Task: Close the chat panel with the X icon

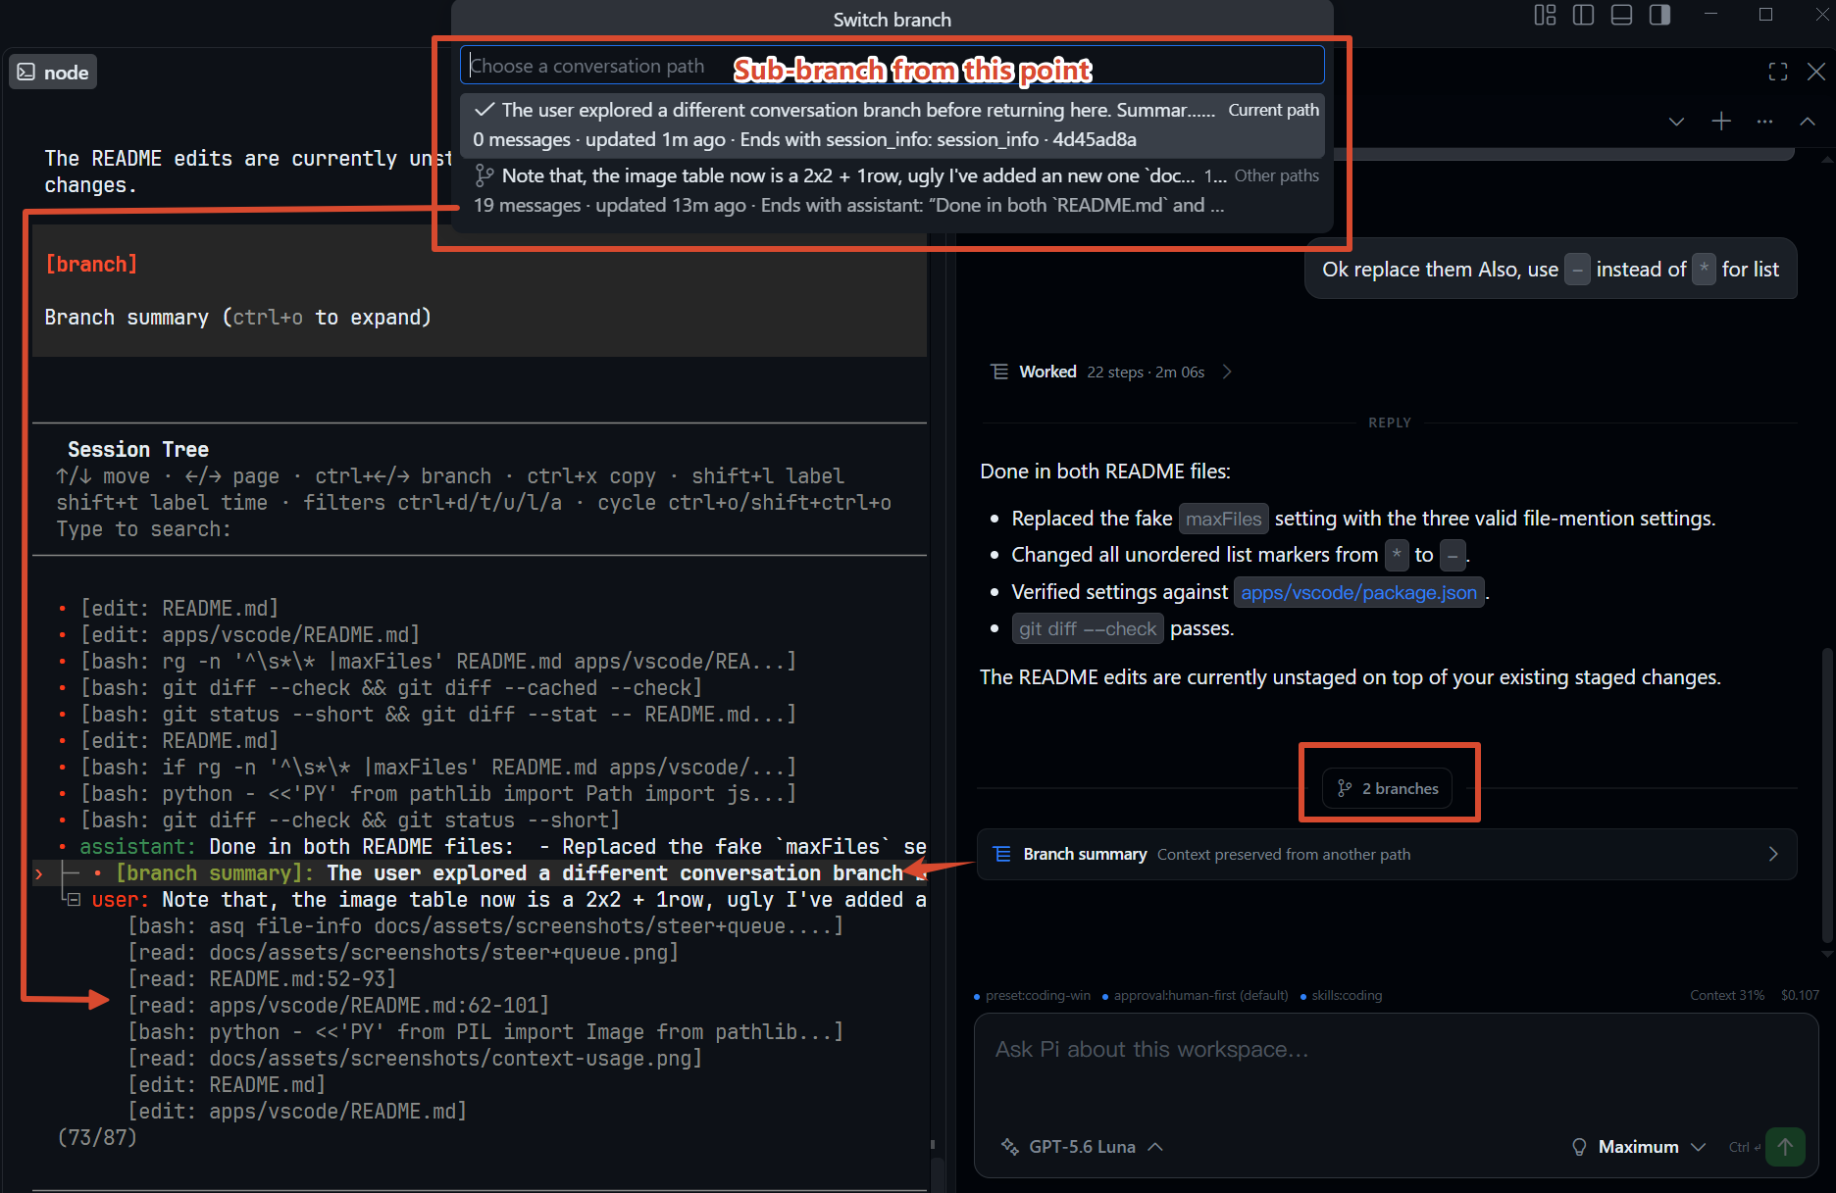Action: click(1816, 72)
